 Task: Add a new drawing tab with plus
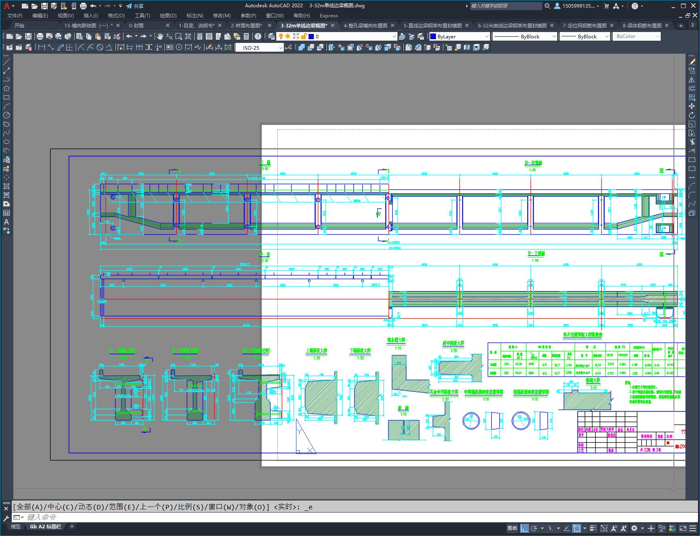(x=681, y=25)
